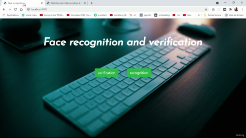
Task: Open the Autres favoris folder
Action: pyautogui.click(x=212, y=15)
